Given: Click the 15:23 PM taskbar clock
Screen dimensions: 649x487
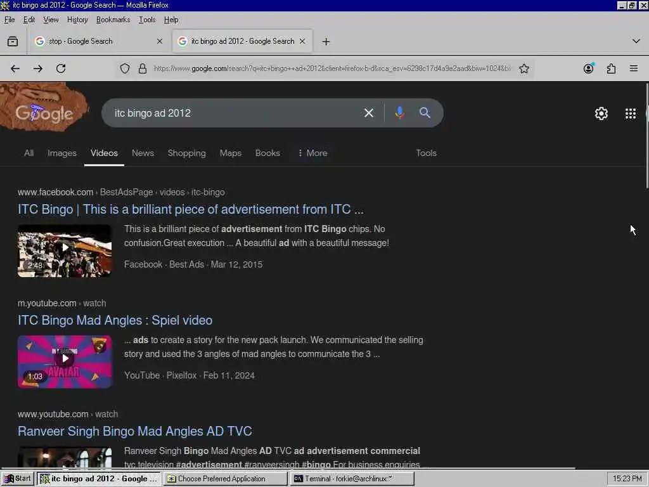Looking at the screenshot, I should tap(627, 479).
